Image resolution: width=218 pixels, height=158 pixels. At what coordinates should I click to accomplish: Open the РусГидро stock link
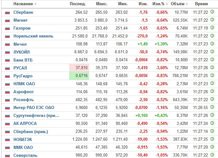pos(23,76)
